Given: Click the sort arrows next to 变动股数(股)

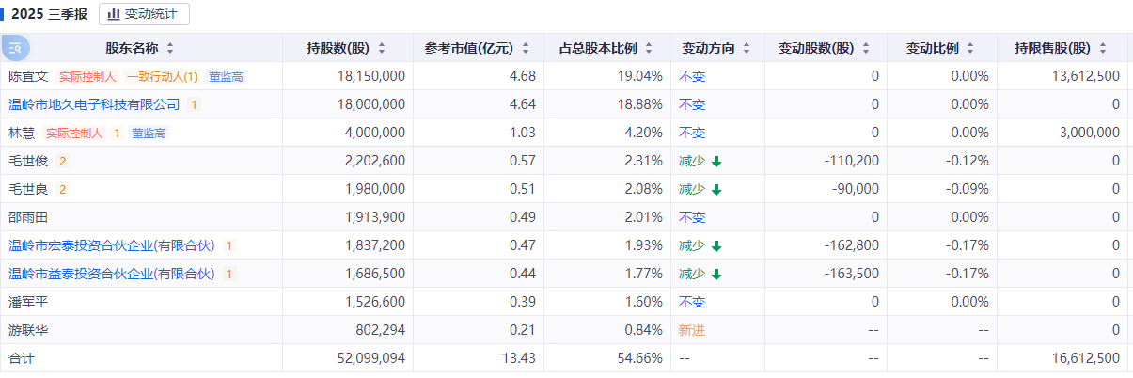Looking at the screenshot, I should tap(867, 48).
